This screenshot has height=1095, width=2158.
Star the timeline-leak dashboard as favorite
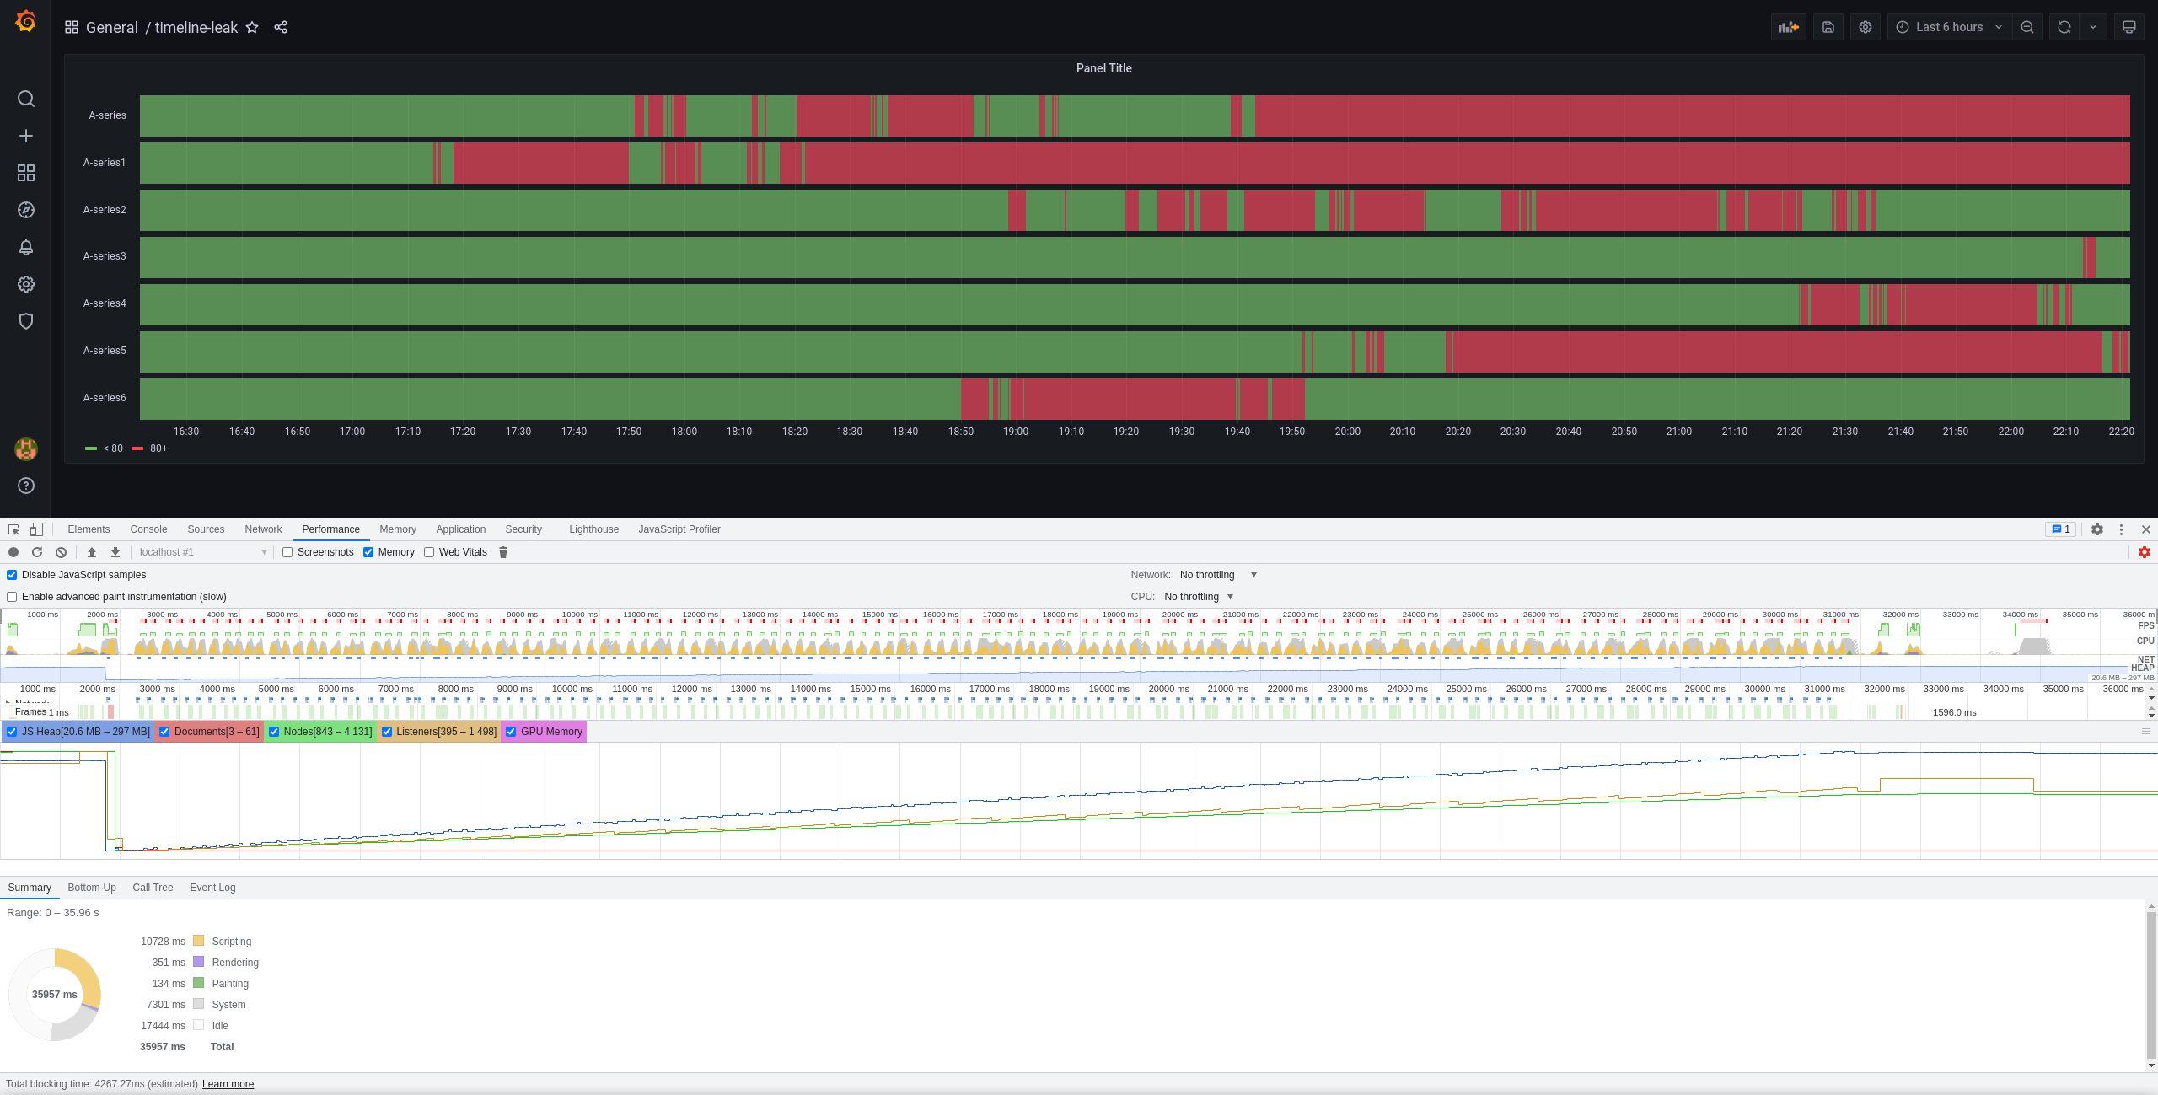point(251,27)
